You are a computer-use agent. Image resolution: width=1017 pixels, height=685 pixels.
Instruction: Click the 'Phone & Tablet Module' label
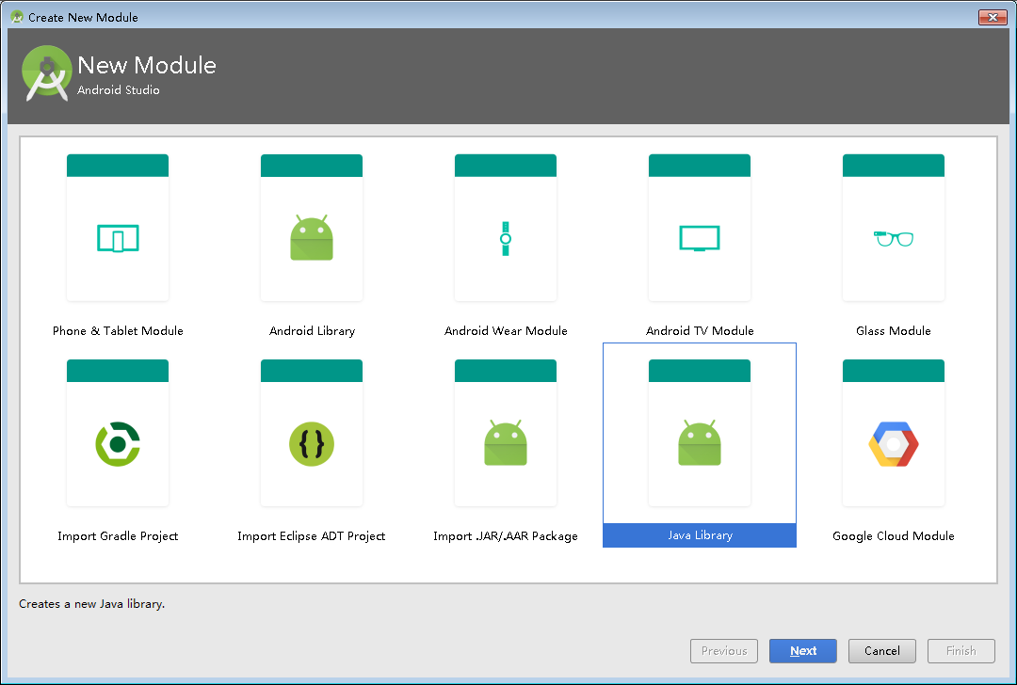[x=118, y=330]
